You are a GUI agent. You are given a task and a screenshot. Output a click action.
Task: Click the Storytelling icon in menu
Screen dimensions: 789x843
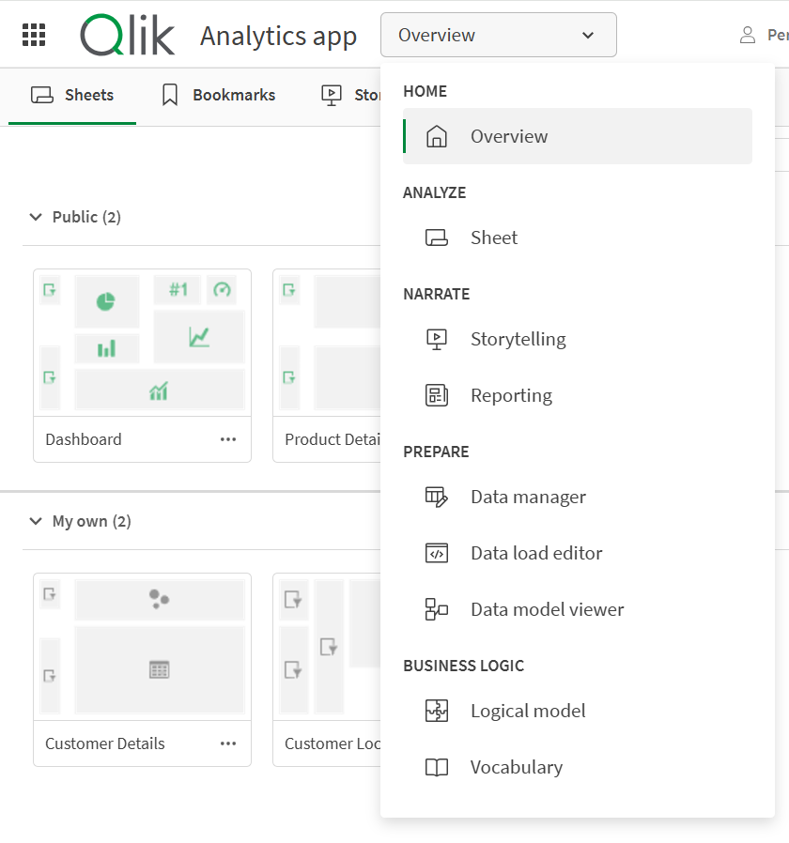click(x=436, y=339)
